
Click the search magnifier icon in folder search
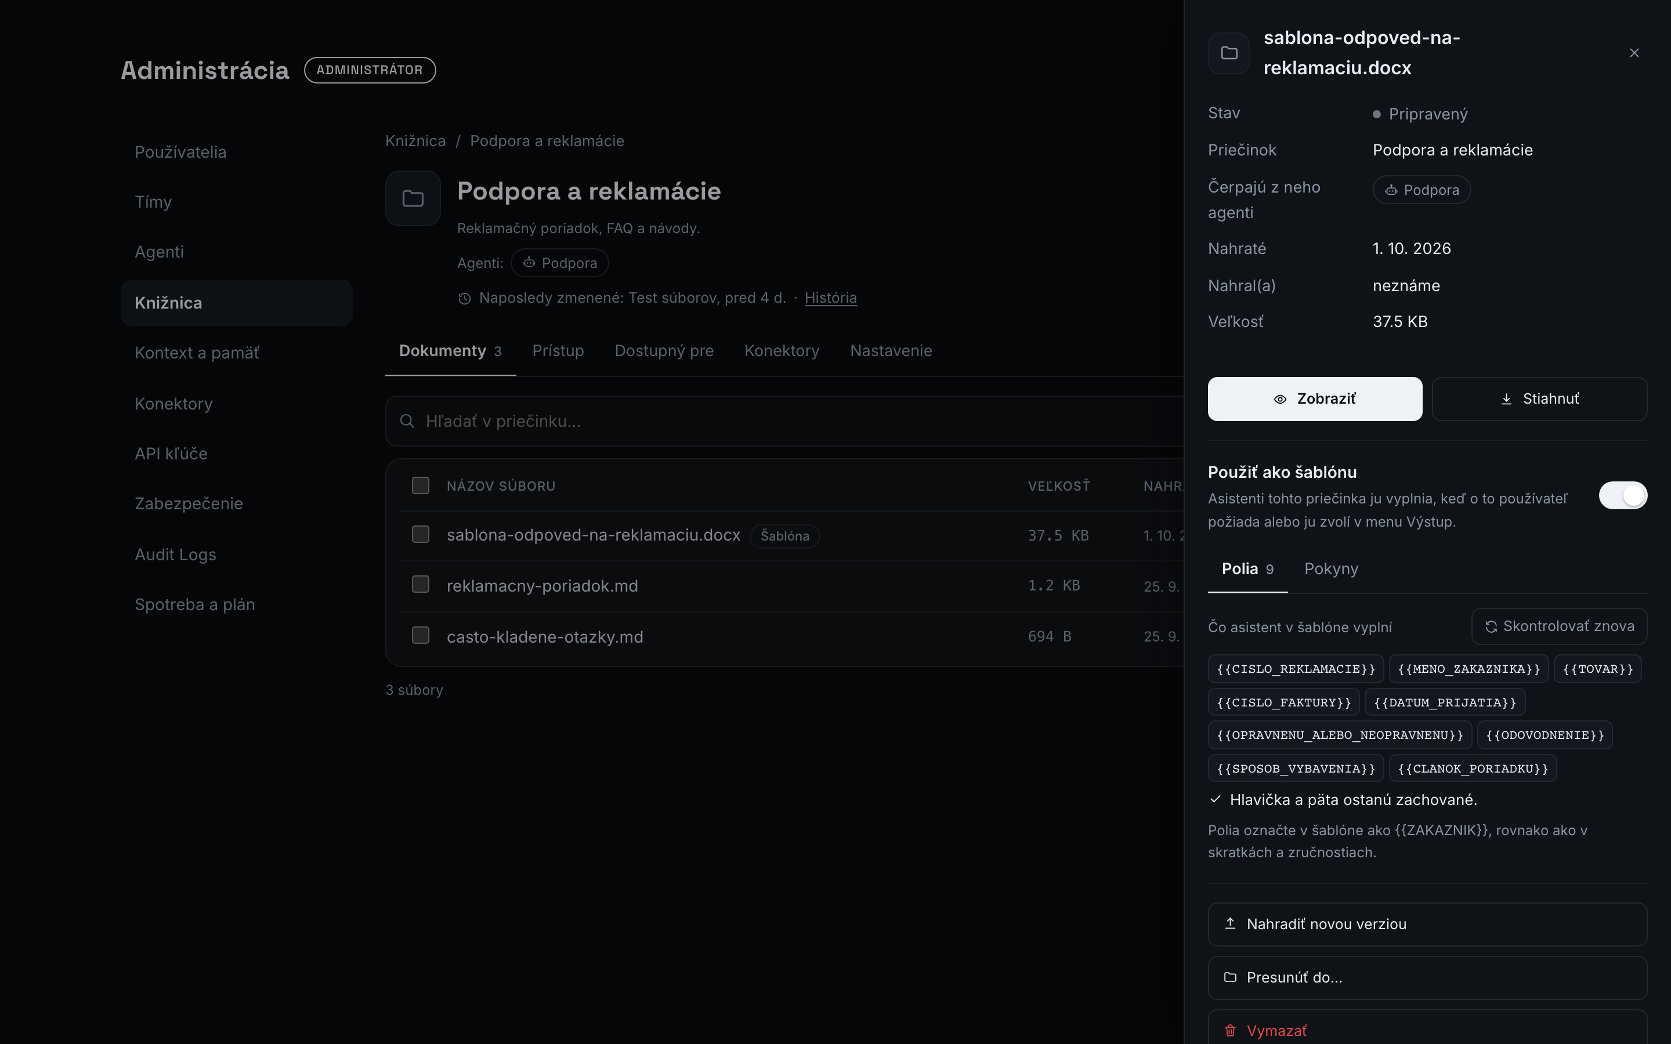tap(407, 421)
